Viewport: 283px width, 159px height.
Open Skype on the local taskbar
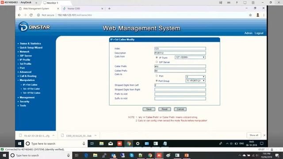coord(132,155)
